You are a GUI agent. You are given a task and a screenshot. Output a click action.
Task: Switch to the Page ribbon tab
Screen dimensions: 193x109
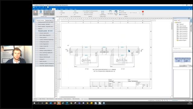58,9
